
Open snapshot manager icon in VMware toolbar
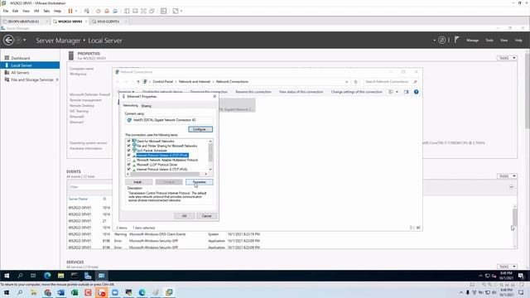[115, 11]
